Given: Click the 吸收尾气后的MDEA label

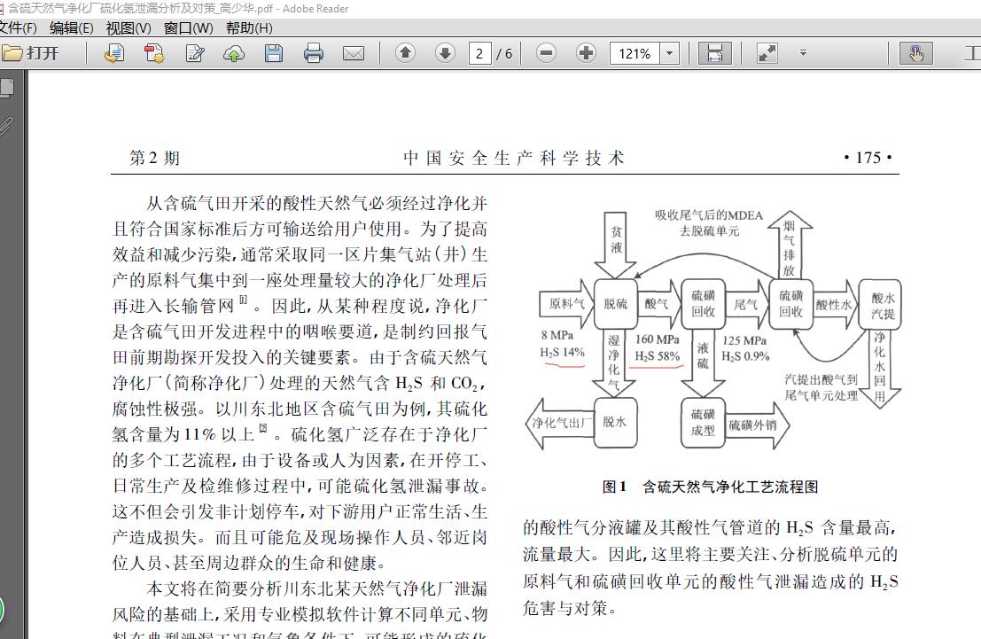Looking at the screenshot, I should 709,215.
